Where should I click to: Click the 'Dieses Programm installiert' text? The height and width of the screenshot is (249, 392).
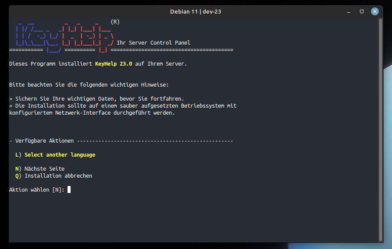point(50,64)
